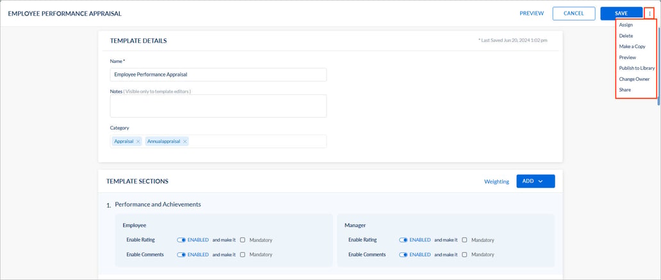Click into the template Name field
The width and height of the screenshot is (661, 280).
pos(218,74)
